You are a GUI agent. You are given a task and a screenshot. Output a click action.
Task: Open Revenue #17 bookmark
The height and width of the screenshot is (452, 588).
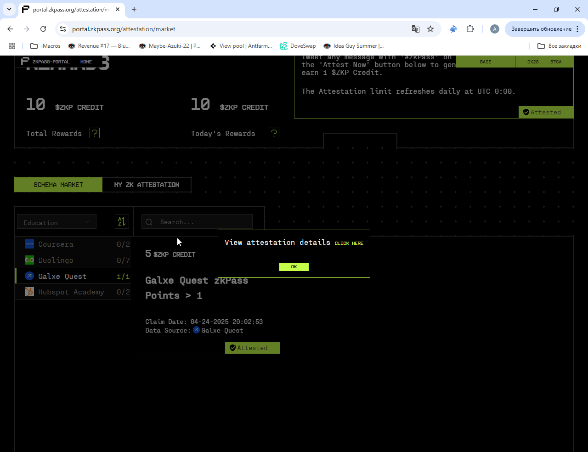click(x=99, y=46)
